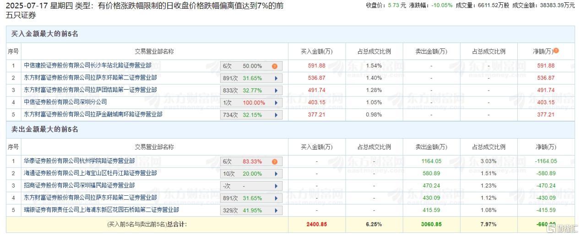Viewport: 581px width, 236px height.
Task: Open 海通证券上海宝山区牡丹江路证券营业部 link
Action: (x=90, y=173)
